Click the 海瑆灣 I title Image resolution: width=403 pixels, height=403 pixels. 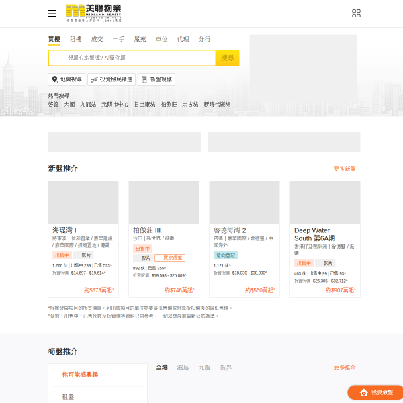pyautogui.click(x=64, y=230)
